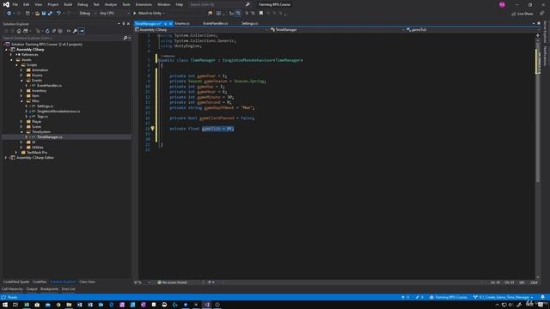Collapse the Events folder

point(21,80)
